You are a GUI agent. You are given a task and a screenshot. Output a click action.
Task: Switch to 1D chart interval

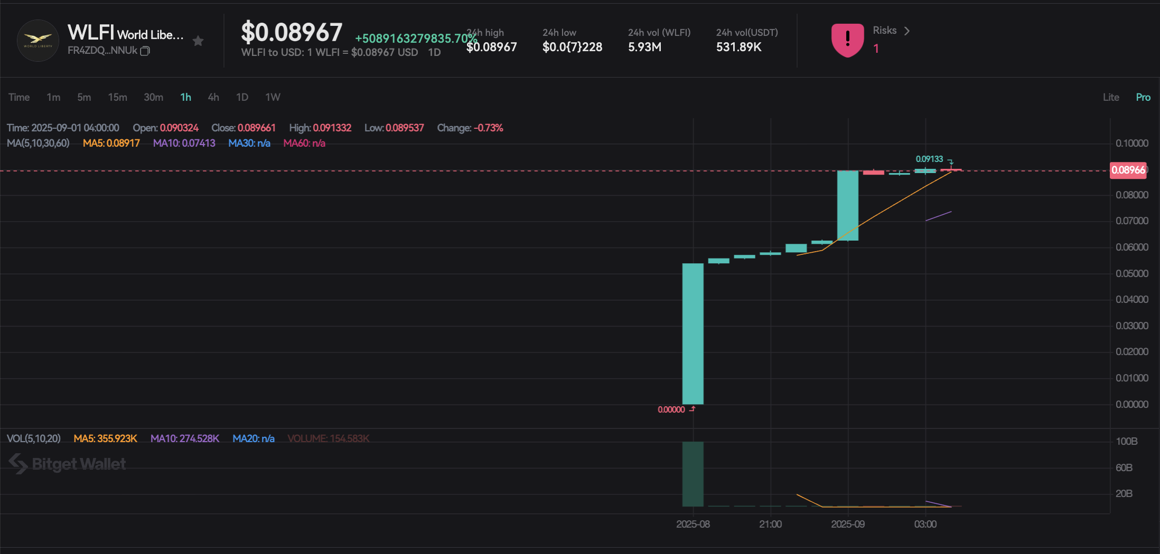click(x=242, y=97)
